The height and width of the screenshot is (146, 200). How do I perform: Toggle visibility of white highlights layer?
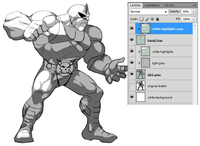click(x=132, y=51)
